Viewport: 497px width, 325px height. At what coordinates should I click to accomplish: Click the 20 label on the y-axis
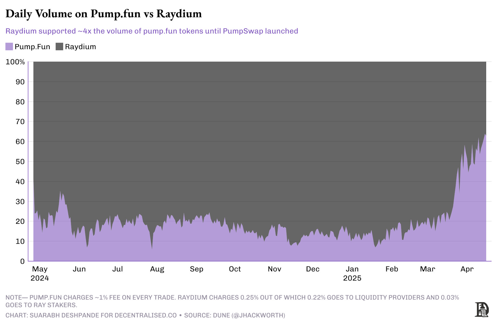coord(20,221)
